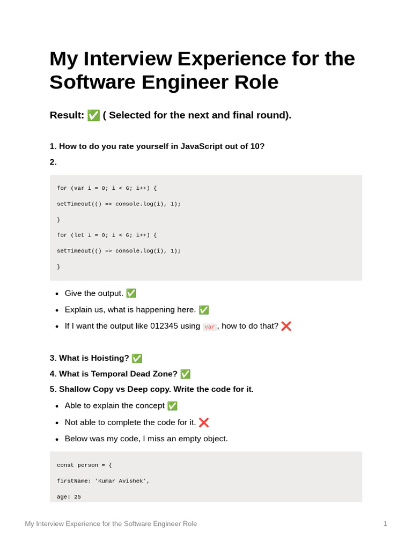412x549 pixels.
Task: Click the checkmark next to 'What is Temporal Dead Zone?'
Action: (185, 374)
